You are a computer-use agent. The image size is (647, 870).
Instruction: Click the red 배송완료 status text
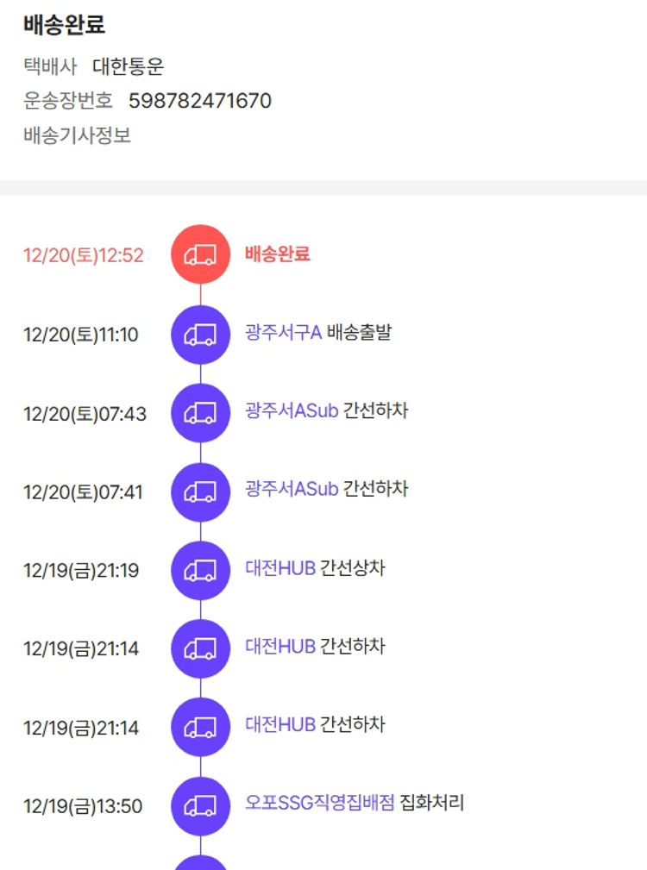[277, 254]
